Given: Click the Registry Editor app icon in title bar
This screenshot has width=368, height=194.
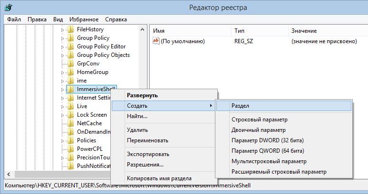Looking at the screenshot, I should pos(9,7).
